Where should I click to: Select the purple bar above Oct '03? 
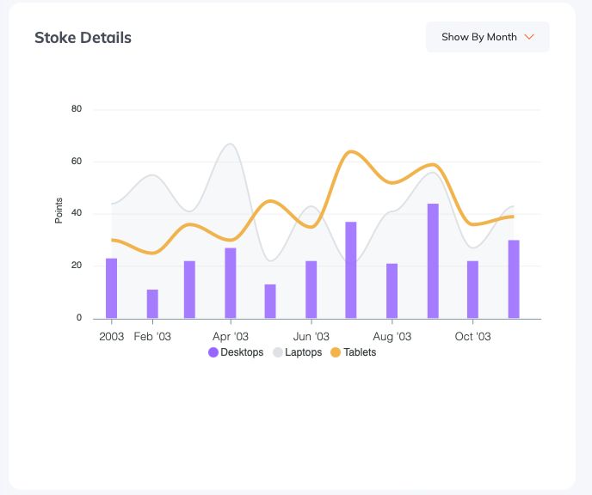472,290
